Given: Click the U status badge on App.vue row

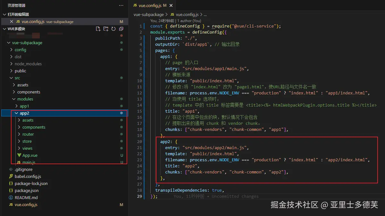Looking at the screenshot, I should (122, 155).
